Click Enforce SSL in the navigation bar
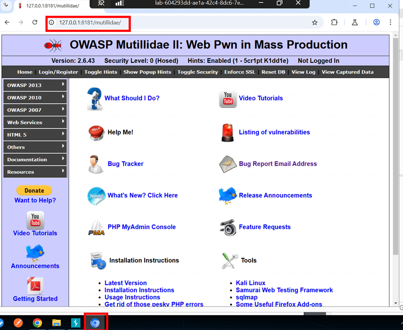Viewport: 403px width, 330px height. [240, 72]
